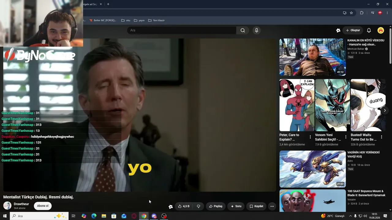
Task: Open the Venom short thumbnail
Action: pos(333,105)
